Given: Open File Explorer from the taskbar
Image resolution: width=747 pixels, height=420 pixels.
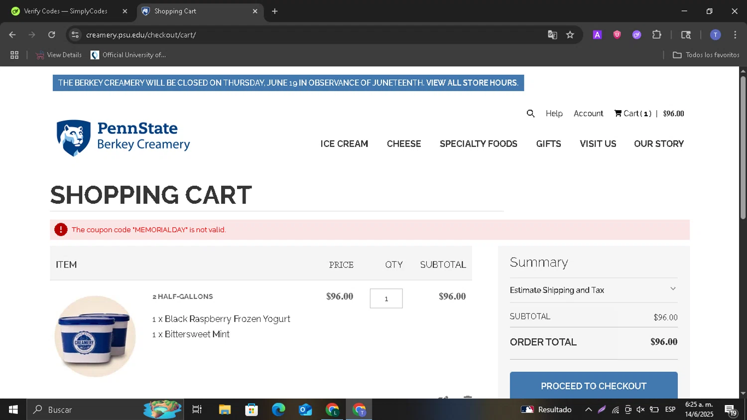Looking at the screenshot, I should pos(225,410).
